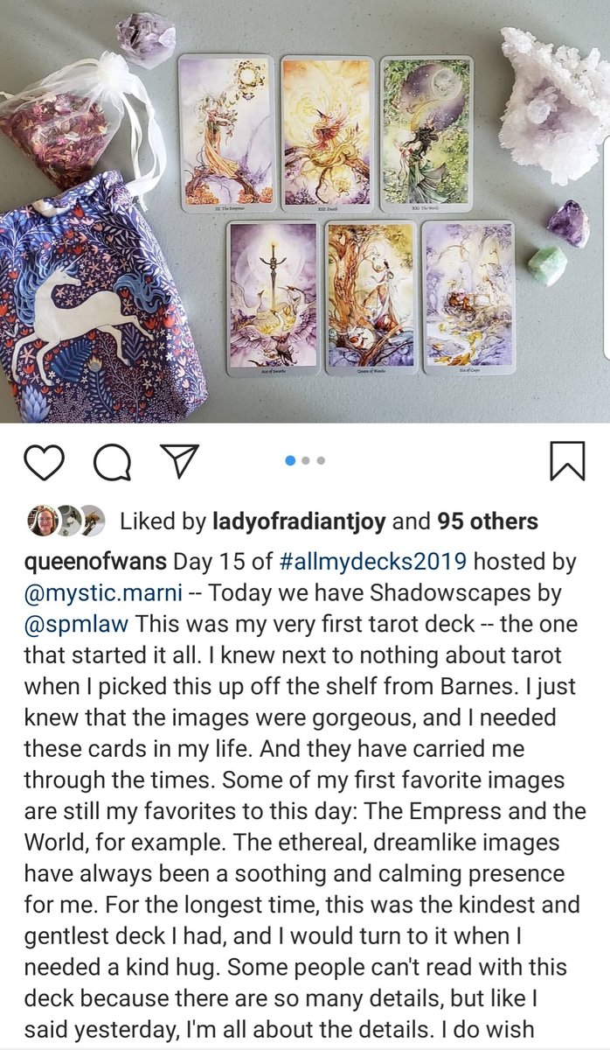Jump to second carousel dot

[306, 460]
